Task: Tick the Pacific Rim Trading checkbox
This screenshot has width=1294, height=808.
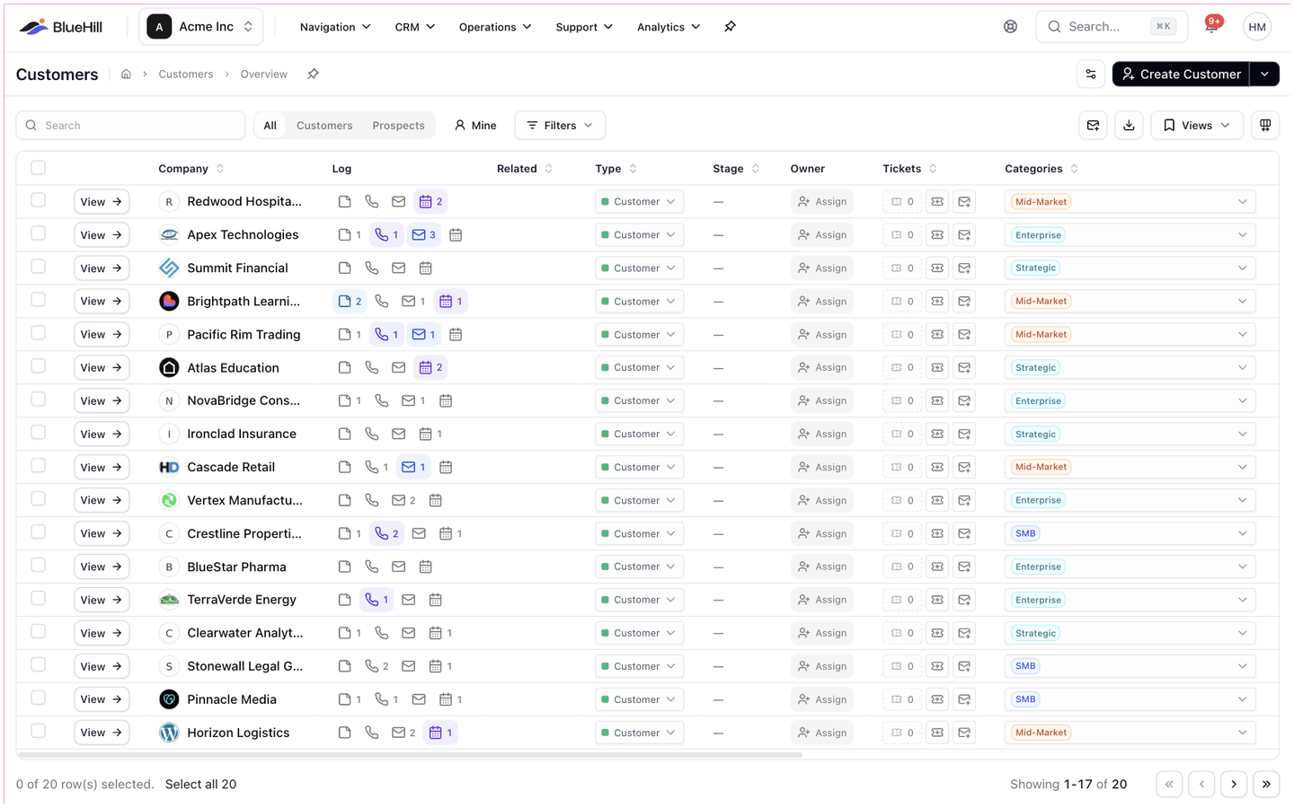Action: [x=38, y=333]
